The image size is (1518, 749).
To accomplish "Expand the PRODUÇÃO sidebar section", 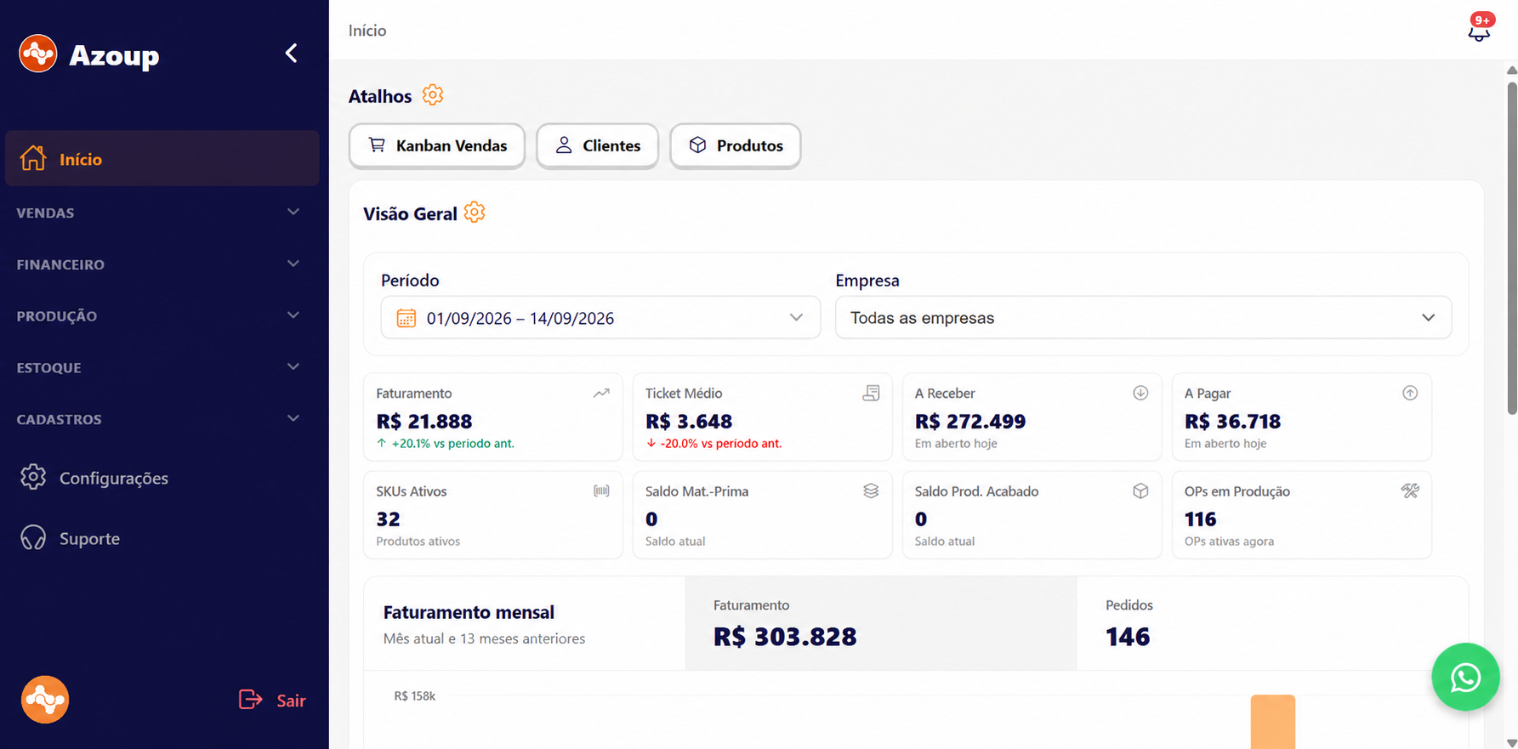I will pyautogui.click(x=160, y=315).
